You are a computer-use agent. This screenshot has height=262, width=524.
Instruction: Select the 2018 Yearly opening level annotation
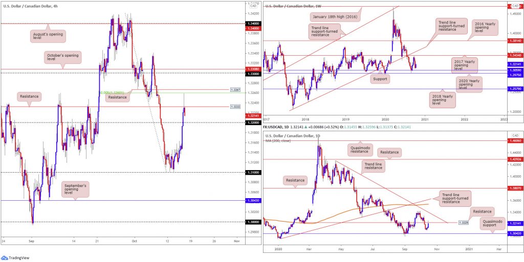(443, 99)
